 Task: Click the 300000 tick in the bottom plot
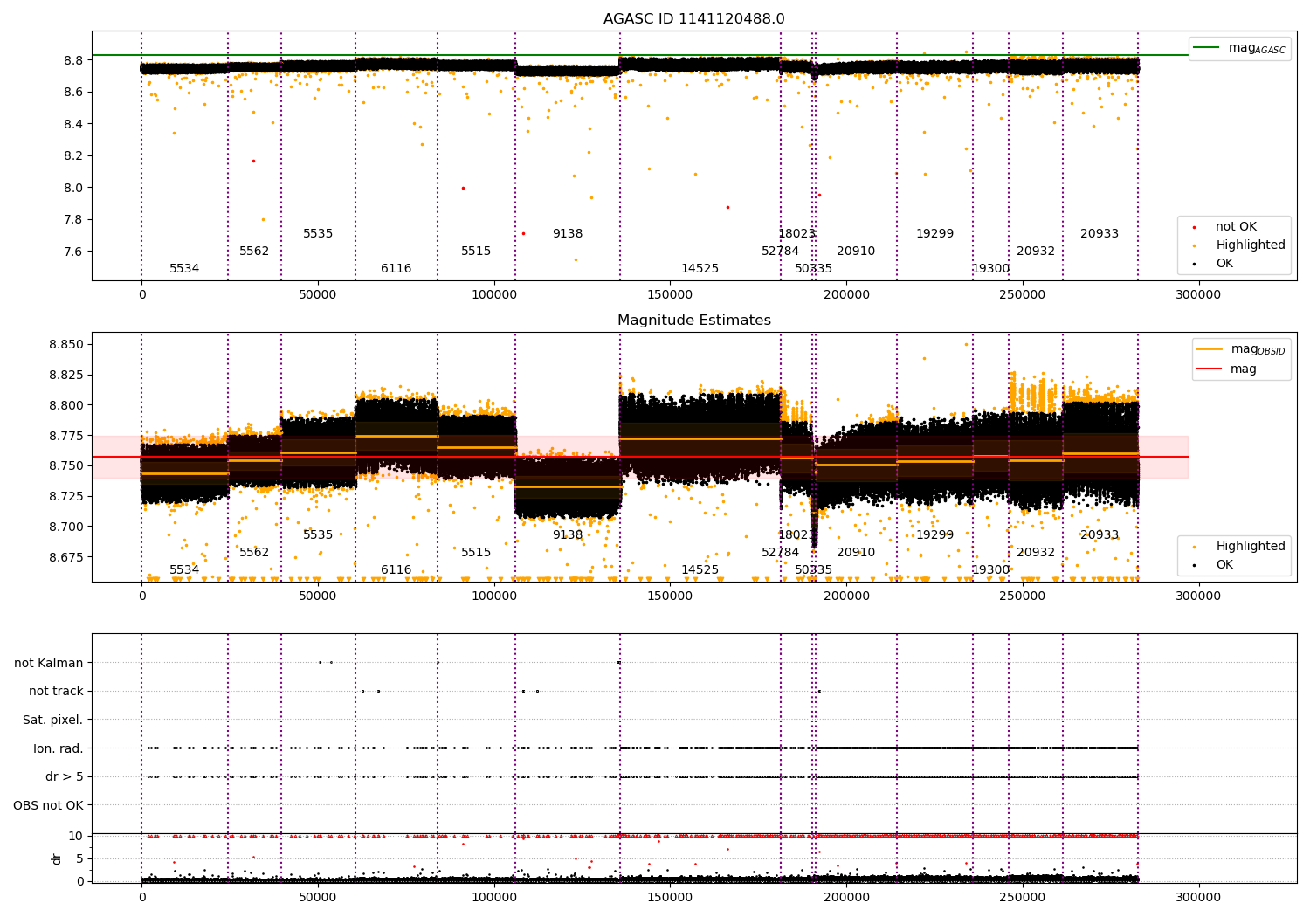pyautogui.click(x=1198, y=897)
